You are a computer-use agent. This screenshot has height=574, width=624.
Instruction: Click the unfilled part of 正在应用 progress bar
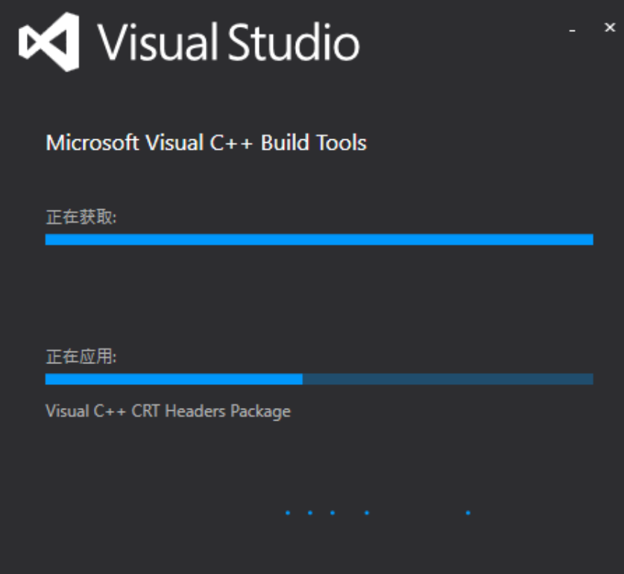[447, 379]
